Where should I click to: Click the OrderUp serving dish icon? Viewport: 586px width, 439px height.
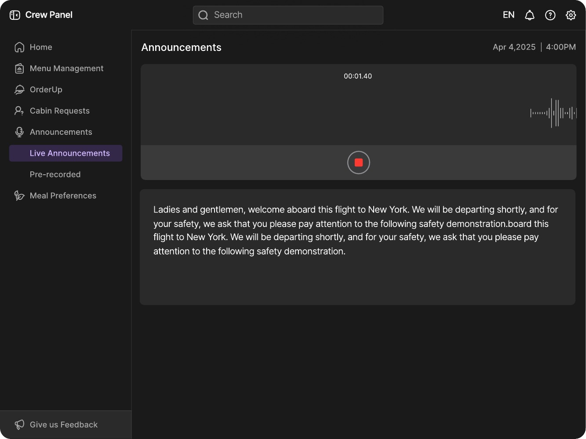coord(19,90)
